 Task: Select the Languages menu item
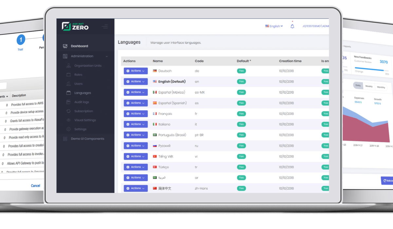click(83, 93)
